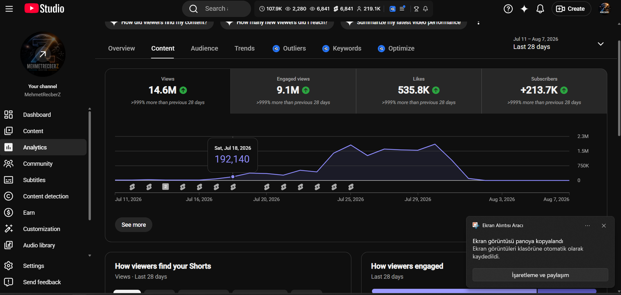This screenshot has width=621, height=295.
Task: Switch to the Audience tab
Action: click(204, 48)
